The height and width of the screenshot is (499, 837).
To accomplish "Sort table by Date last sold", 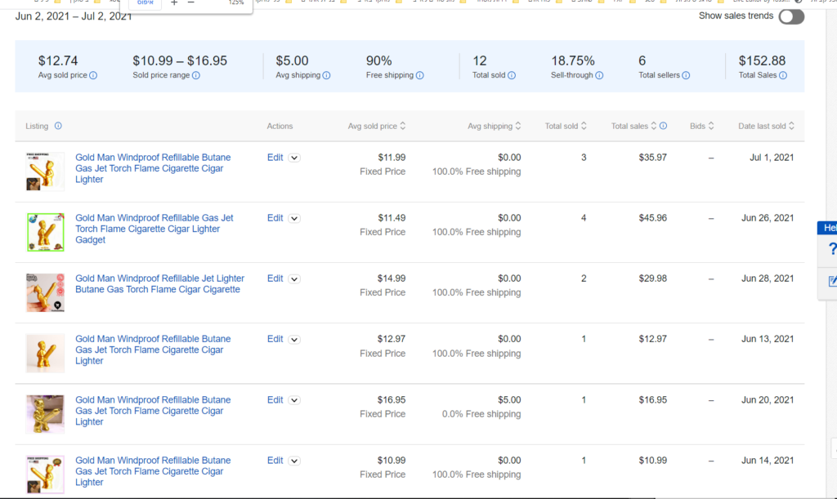I will click(x=766, y=127).
